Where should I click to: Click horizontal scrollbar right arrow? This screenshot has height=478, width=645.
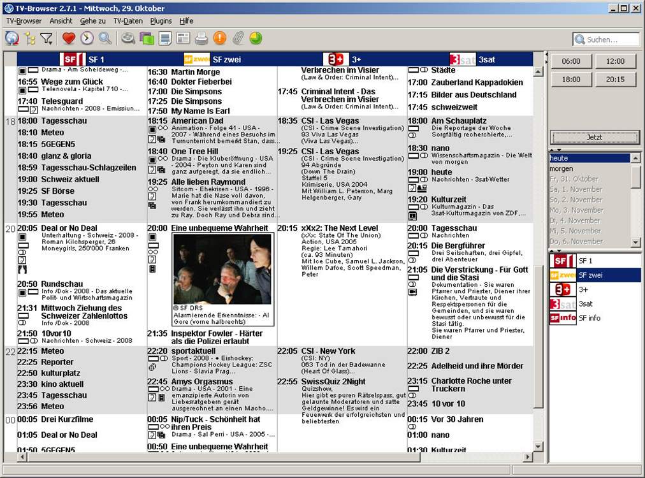tap(528, 456)
